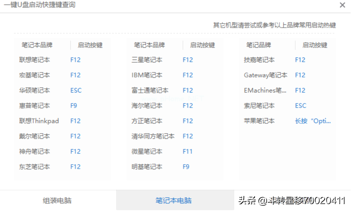The image size is (352, 211).
Task: Select the 明基笔记本 entry
Action: click(147, 167)
